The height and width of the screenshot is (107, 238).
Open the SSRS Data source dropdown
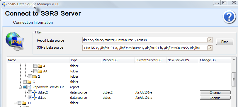pos(210,48)
